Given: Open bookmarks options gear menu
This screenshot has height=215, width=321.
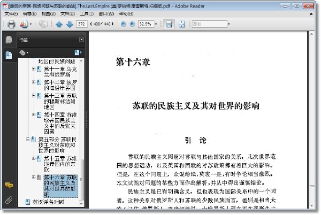Looking at the screenshot, I should pyautogui.click(x=24, y=53).
